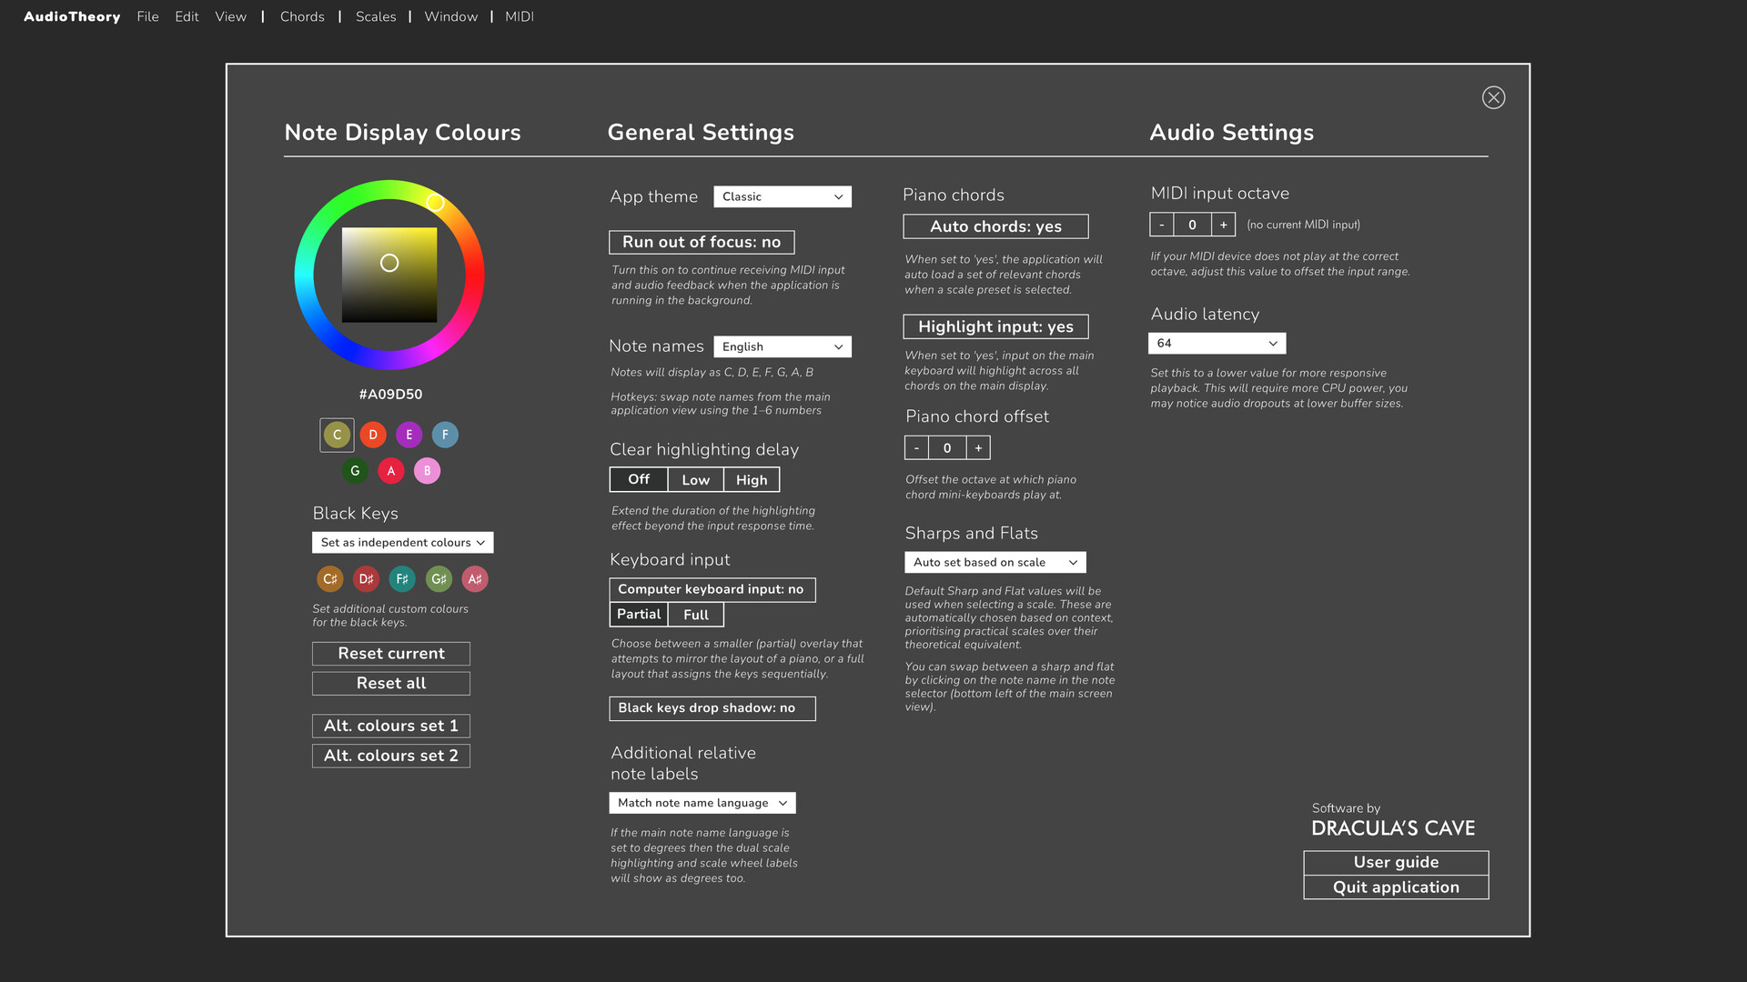Click the Reset all button
1747x982 pixels.
coord(390,683)
